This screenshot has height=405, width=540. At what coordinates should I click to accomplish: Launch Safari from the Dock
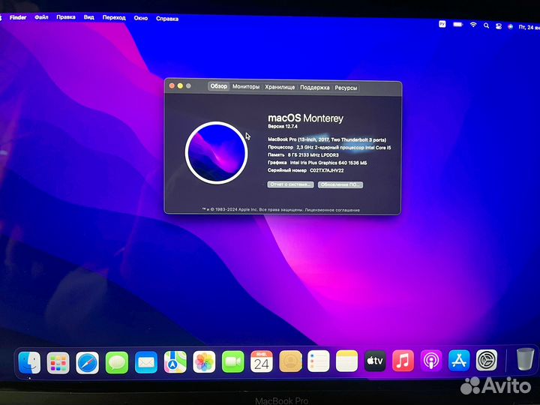point(87,363)
